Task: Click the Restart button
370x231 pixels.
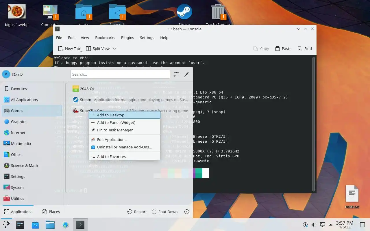Action: 137,212
